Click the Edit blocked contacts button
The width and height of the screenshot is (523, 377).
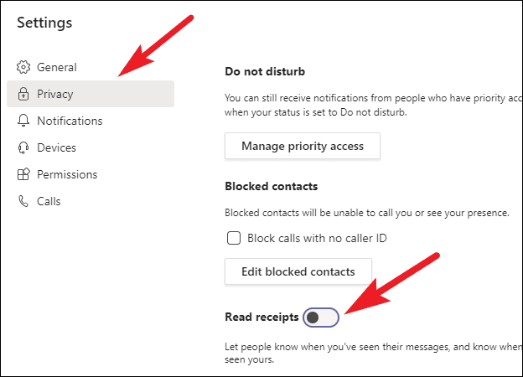pyautogui.click(x=298, y=271)
